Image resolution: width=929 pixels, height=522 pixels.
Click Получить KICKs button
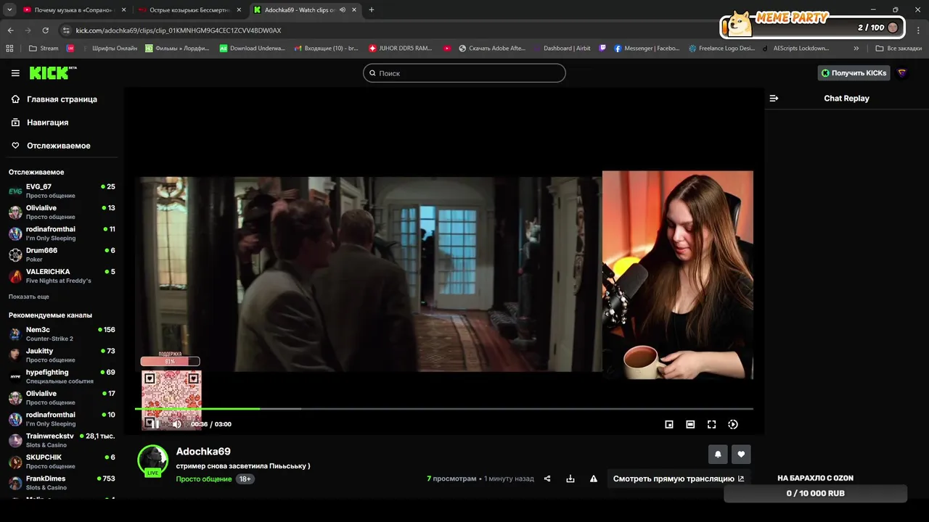point(854,73)
